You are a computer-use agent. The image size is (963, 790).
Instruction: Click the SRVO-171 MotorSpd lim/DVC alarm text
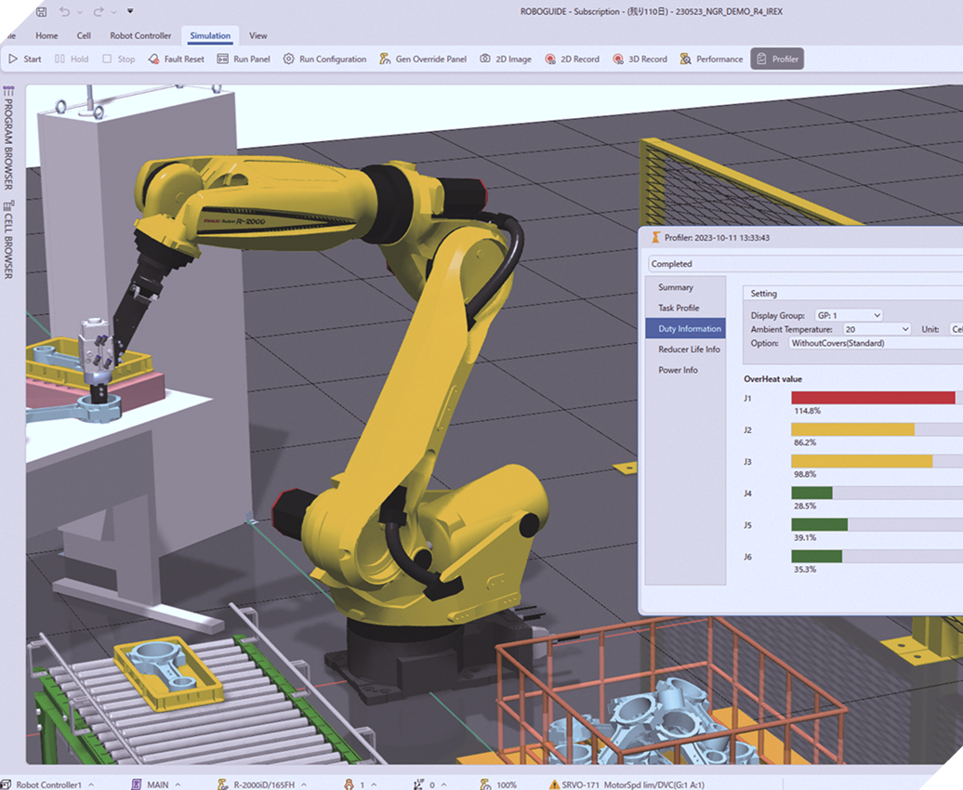[633, 784]
